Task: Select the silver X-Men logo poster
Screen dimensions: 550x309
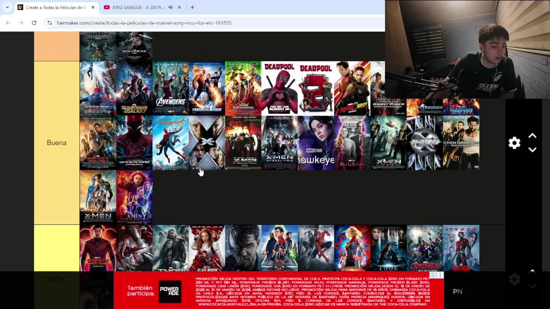Action: (425, 143)
